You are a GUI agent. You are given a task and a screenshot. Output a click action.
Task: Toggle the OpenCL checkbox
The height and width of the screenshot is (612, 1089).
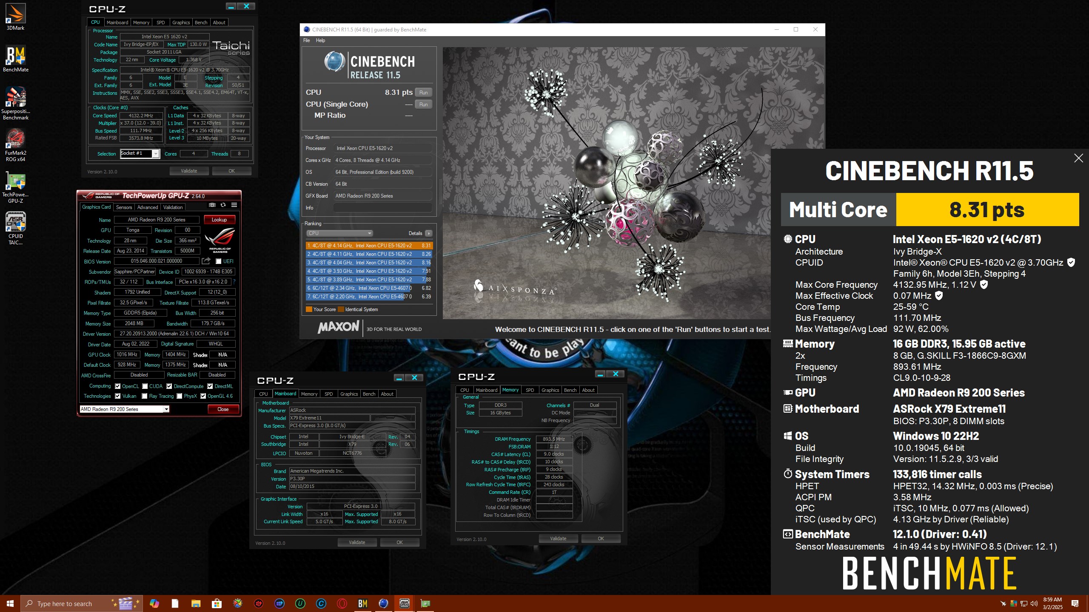[118, 386]
